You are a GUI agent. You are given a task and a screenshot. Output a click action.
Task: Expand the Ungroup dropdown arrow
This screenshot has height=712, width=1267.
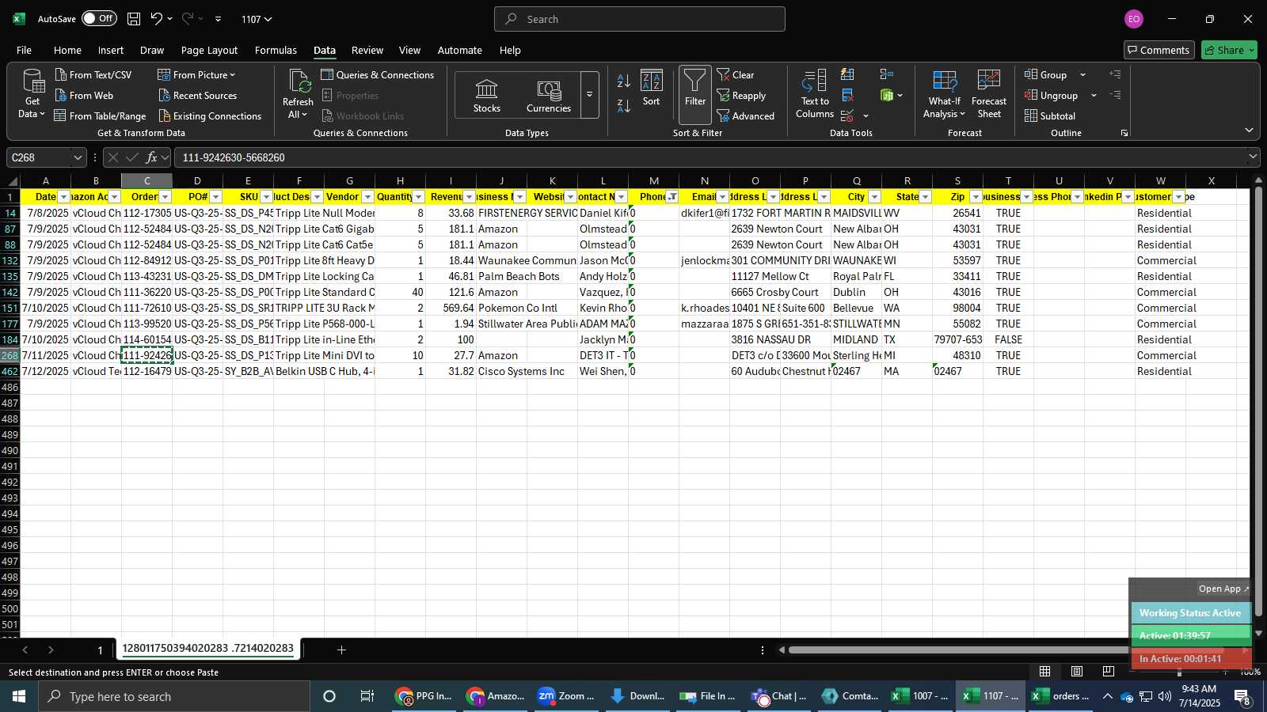[1094, 95]
